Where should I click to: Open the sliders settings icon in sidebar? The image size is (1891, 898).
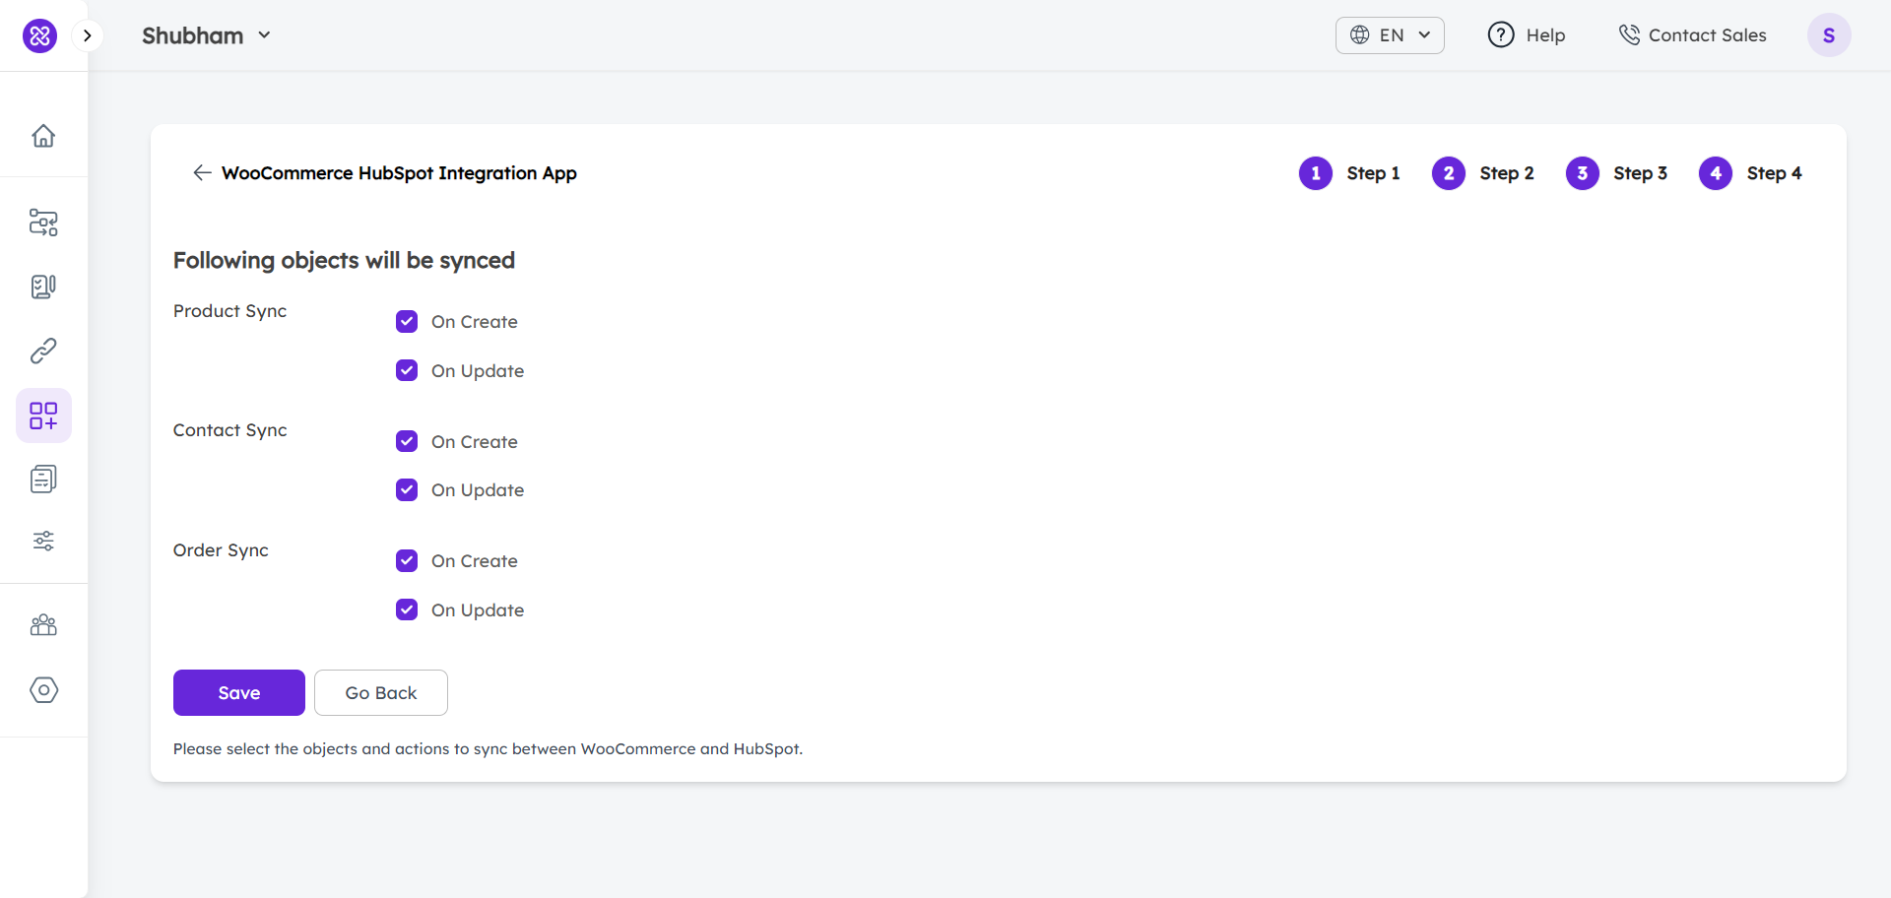(43, 541)
